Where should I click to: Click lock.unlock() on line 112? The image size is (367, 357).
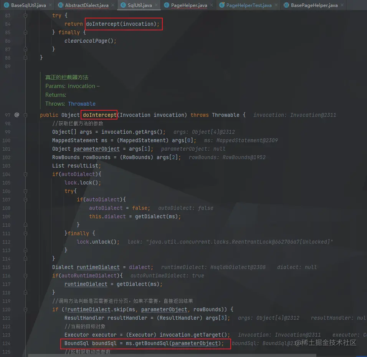click(x=96, y=242)
